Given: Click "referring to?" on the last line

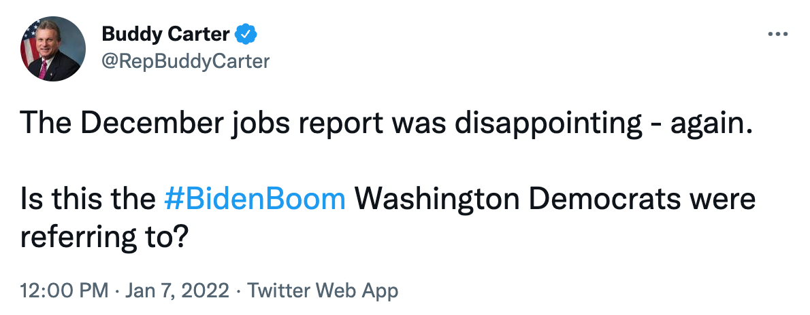Looking at the screenshot, I should (x=103, y=237).
